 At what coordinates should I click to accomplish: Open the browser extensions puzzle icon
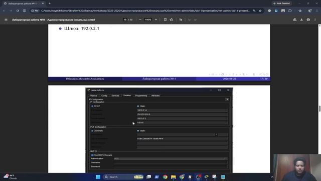coord(290,11)
